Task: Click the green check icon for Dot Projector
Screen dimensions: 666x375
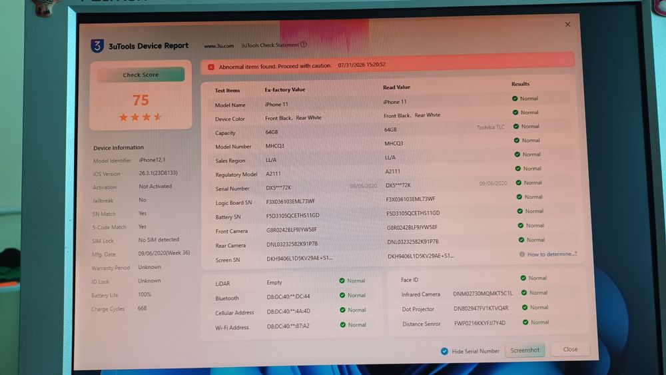Action: click(x=525, y=308)
